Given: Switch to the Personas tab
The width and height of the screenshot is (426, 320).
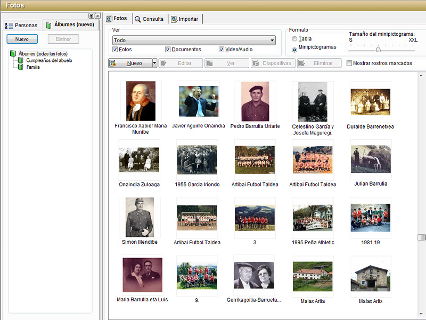Looking at the screenshot, I should click(x=22, y=25).
